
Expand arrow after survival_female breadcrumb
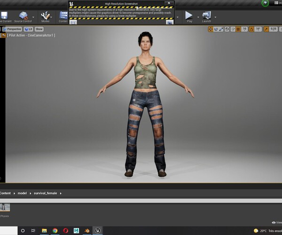coord(61,193)
